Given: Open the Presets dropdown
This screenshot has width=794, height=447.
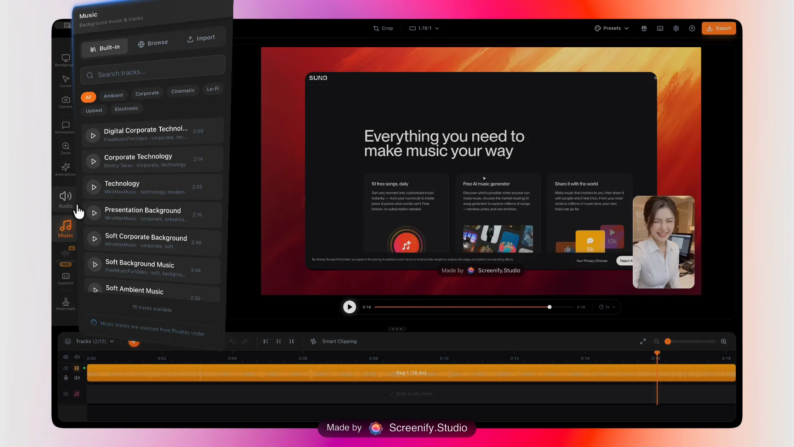Looking at the screenshot, I should click(612, 28).
